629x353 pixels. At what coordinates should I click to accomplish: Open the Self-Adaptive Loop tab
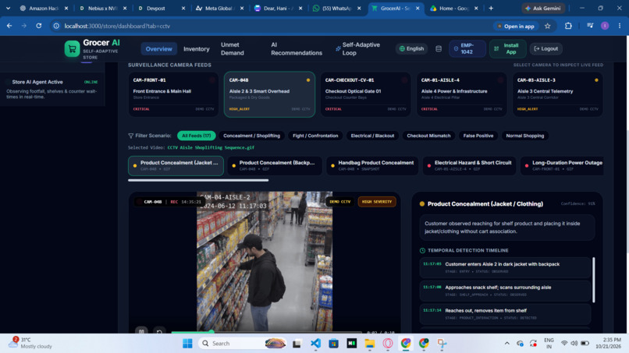(x=358, y=49)
